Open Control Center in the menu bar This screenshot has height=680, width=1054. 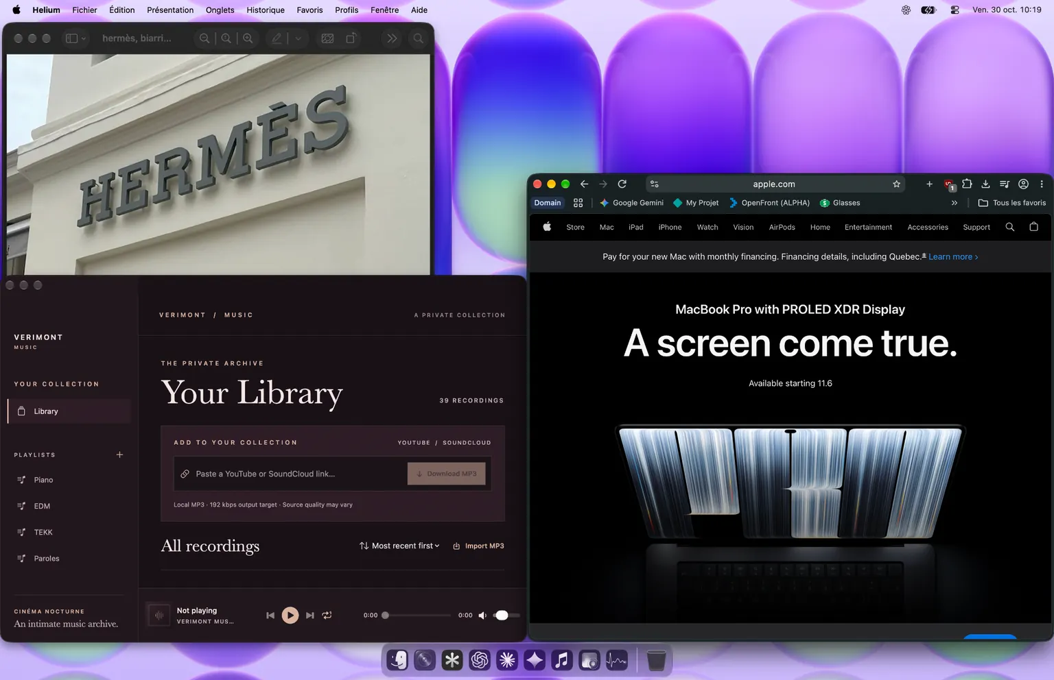(955, 10)
